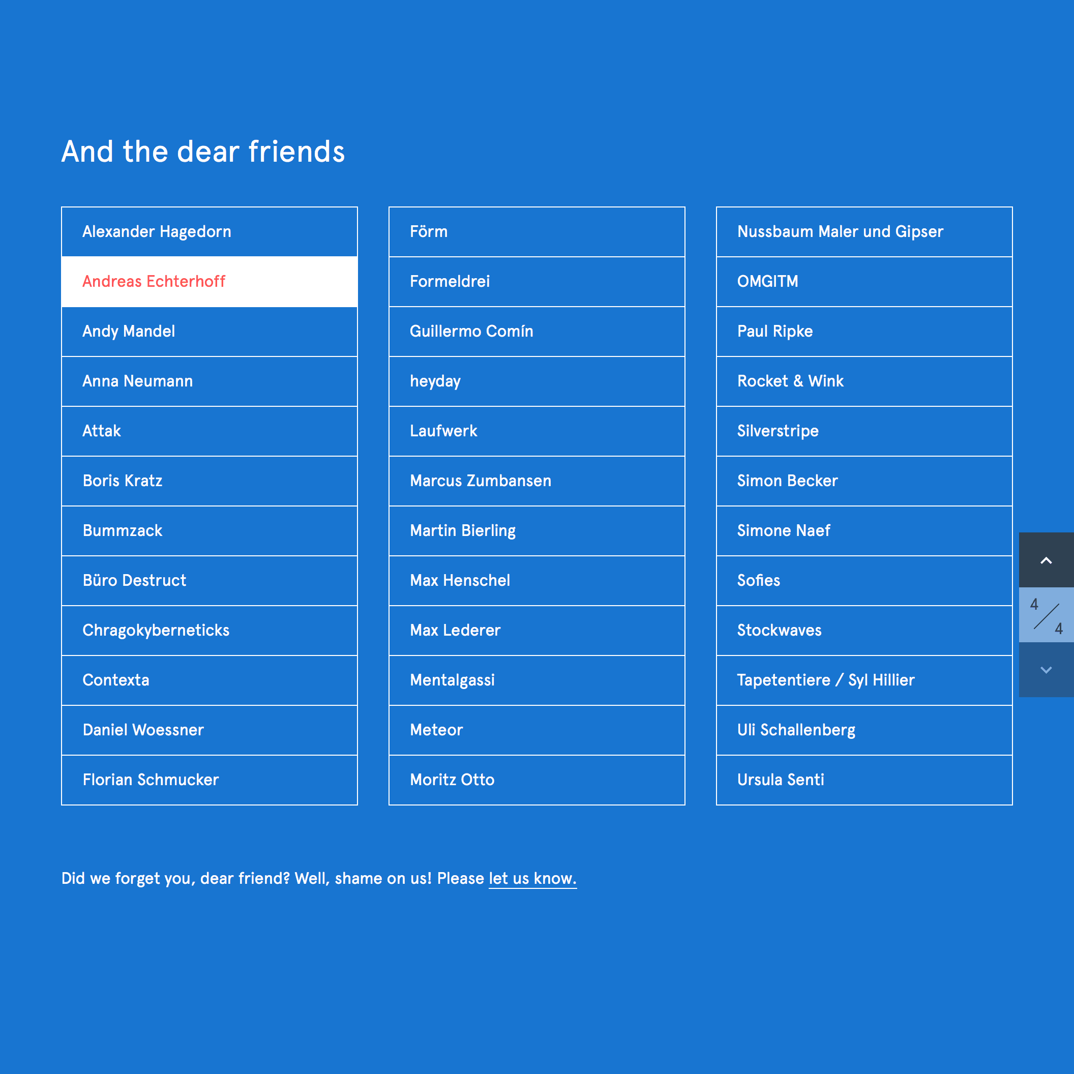1074x1074 pixels.
Task: Open Laufwerk link
Action: point(537,431)
